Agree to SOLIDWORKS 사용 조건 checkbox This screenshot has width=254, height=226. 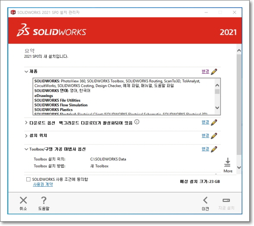click(x=29, y=179)
